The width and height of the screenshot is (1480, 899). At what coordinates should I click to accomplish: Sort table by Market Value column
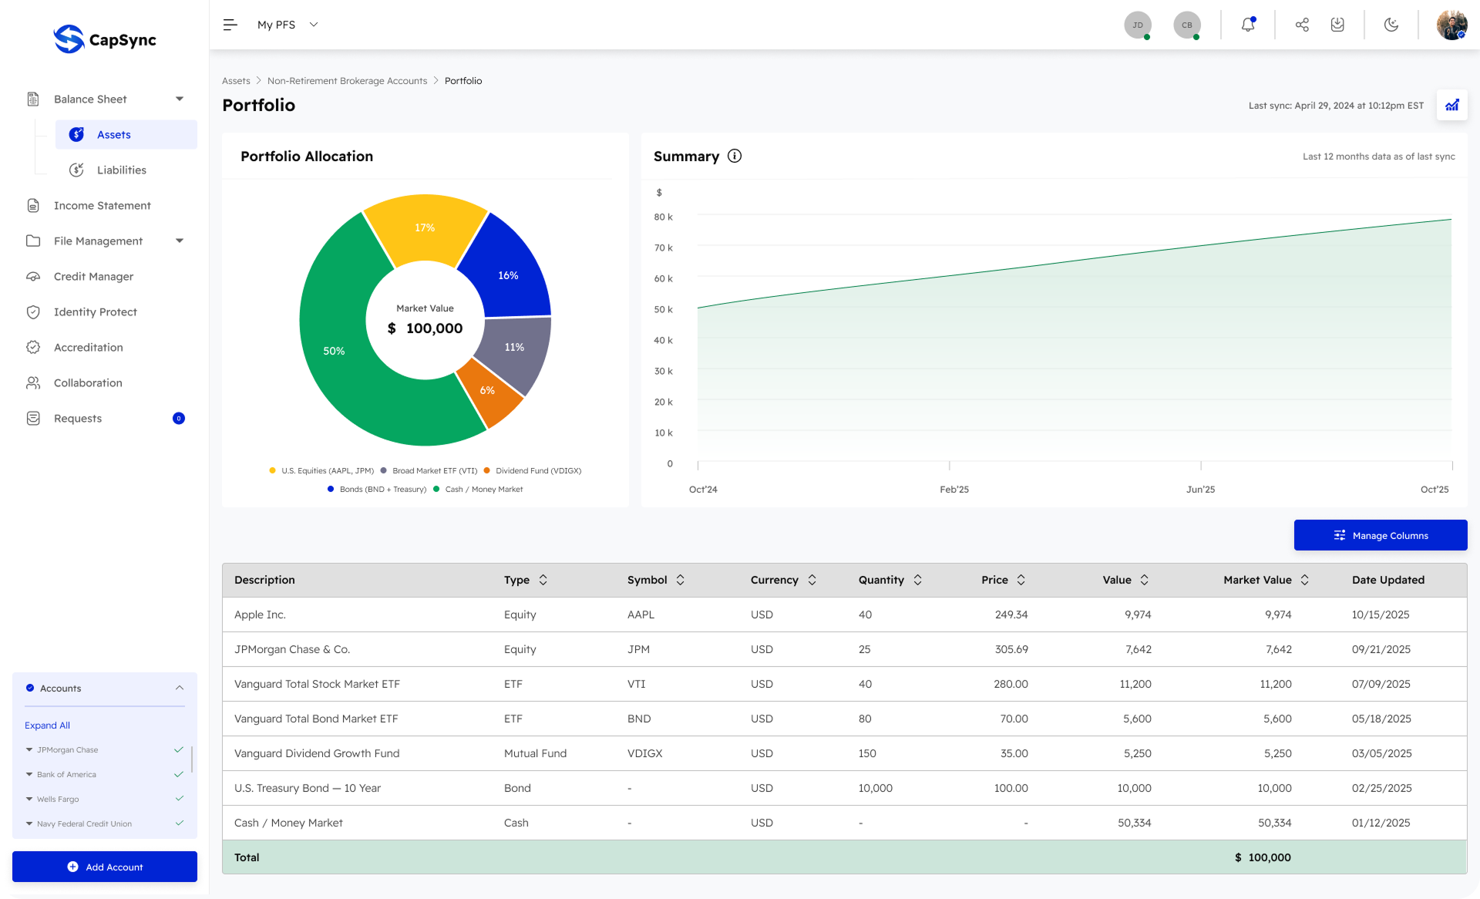(1304, 580)
